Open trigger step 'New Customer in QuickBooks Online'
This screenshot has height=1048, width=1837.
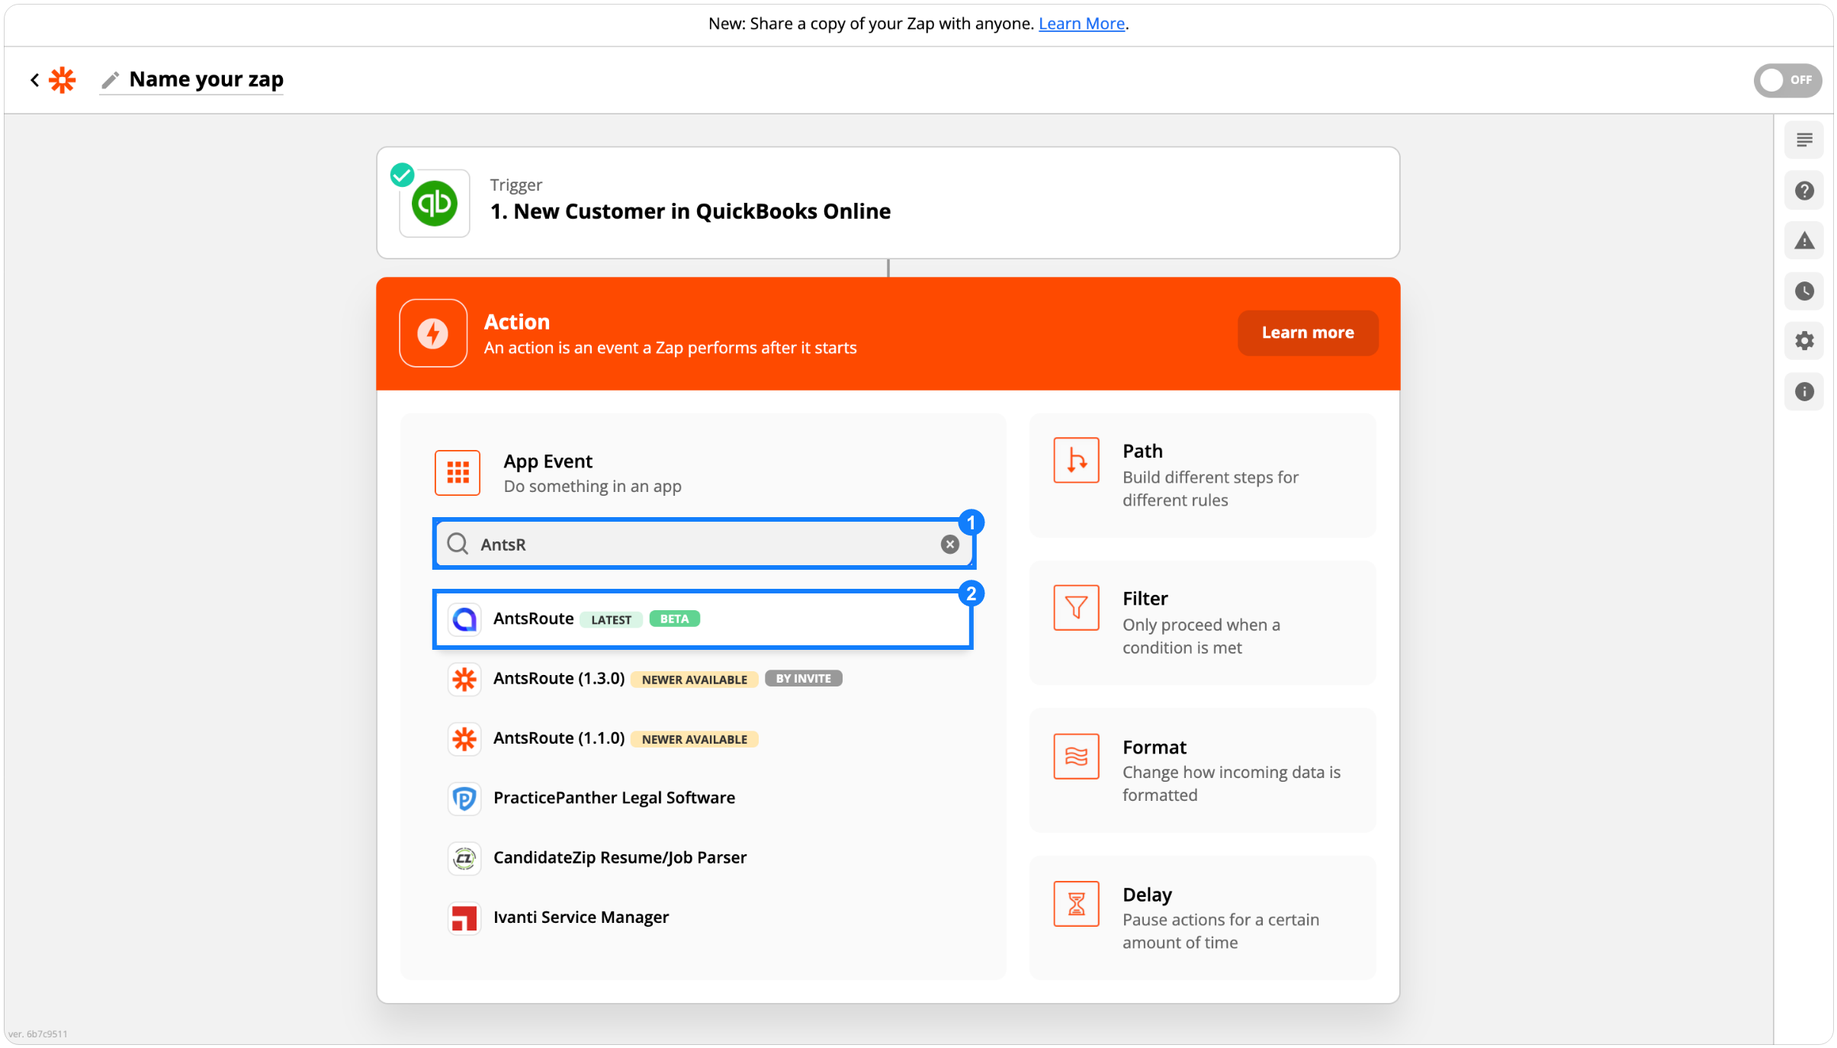(888, 203)
